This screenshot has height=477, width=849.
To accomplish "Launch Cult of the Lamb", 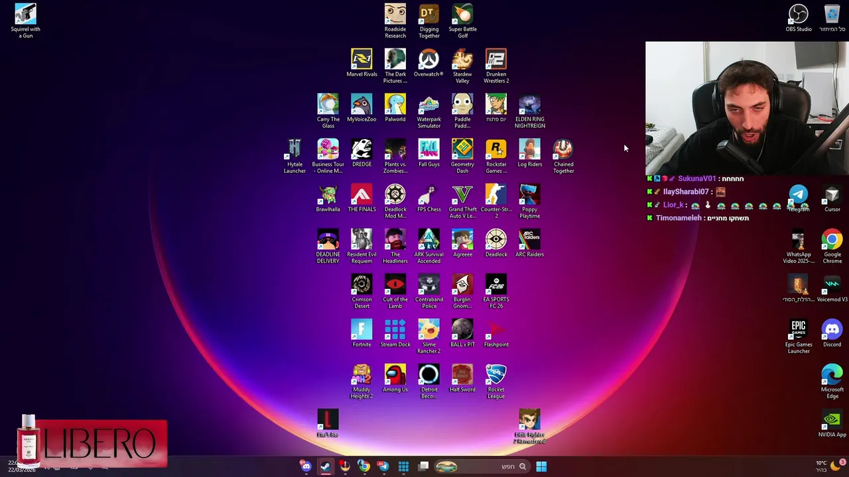I will pyautogui.click(x=395, y=291).
